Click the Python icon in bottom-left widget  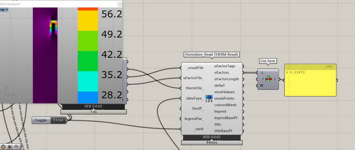click(3, 147)
